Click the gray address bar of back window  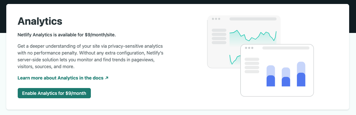253,19
